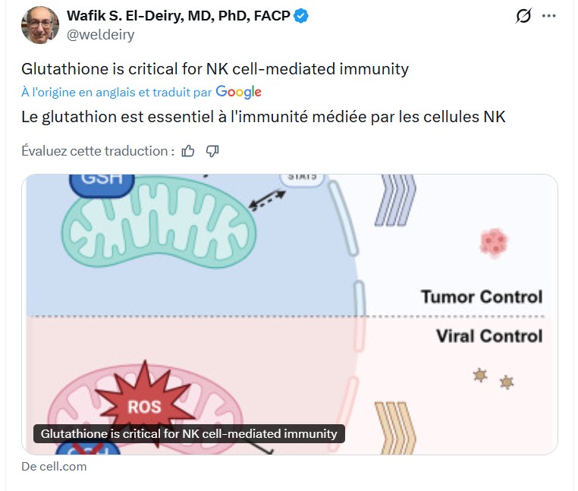This screenshot has height=491, width=578.
Task: Open the Grok actions icon
Action: (x=523, y=16)
